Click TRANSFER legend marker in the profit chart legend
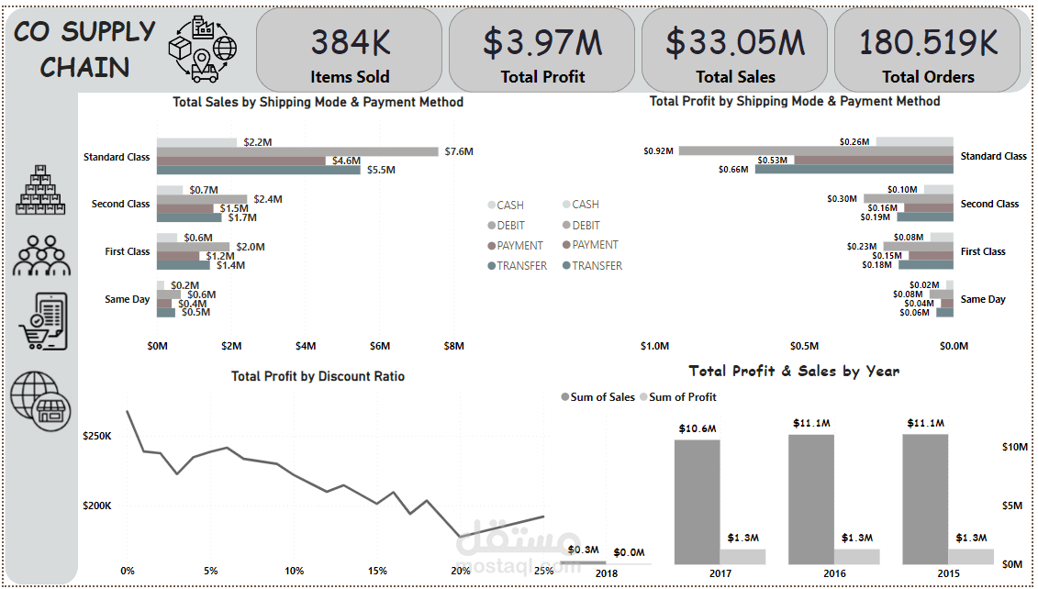The image size is (1038, 589). pos(566,265)
